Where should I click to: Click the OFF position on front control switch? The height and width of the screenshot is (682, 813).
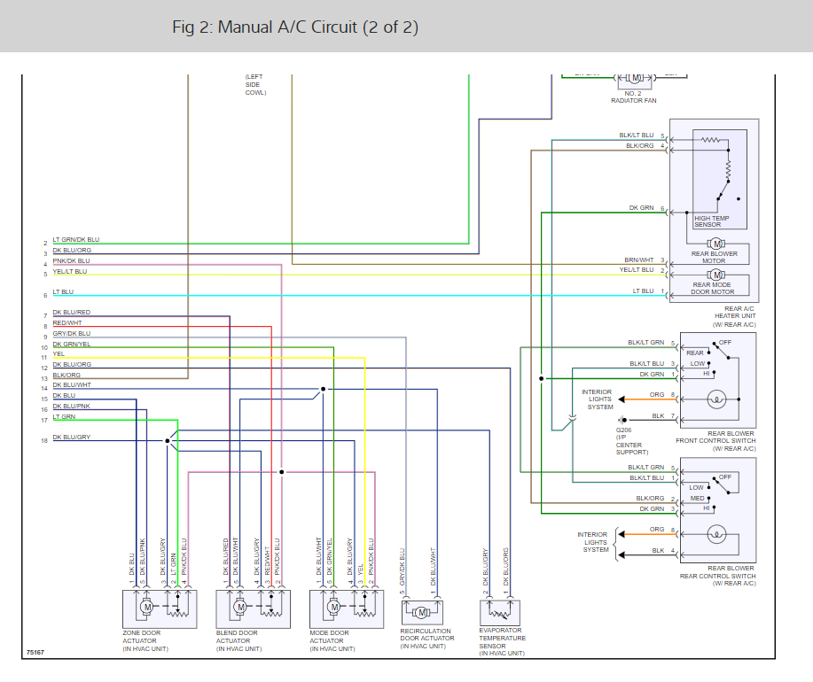pos(725,342)
